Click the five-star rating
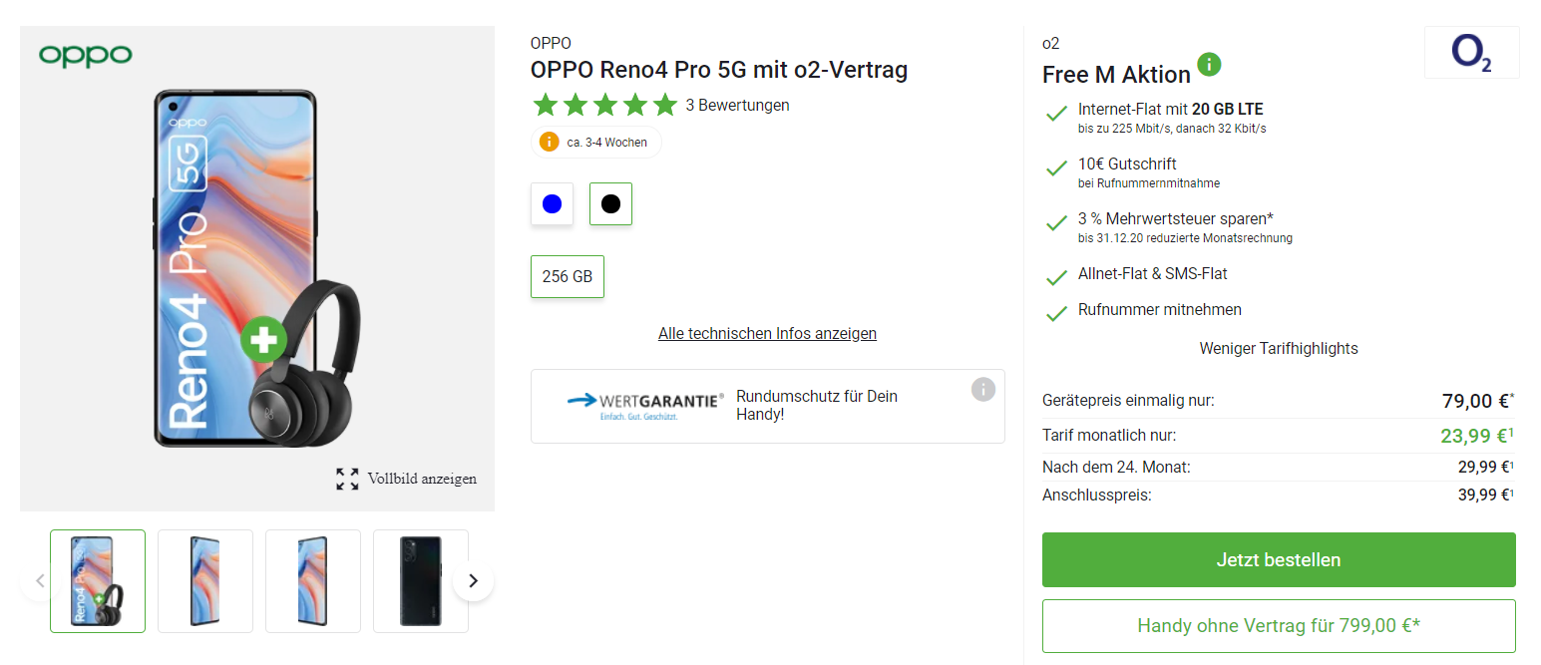This screenshot has width=1541, height=665. [x=604, y=105]
